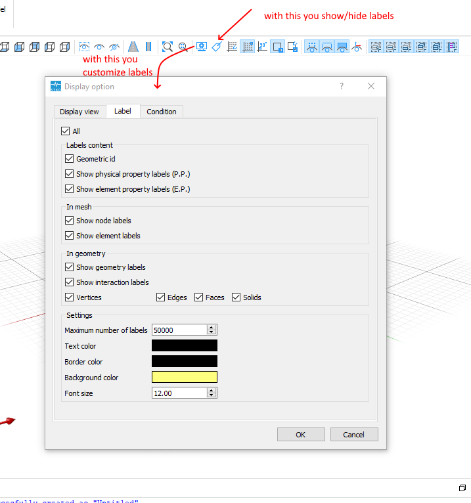
Task: Toggle the highlighted grid display icon
Action: (x=248, y=47)
